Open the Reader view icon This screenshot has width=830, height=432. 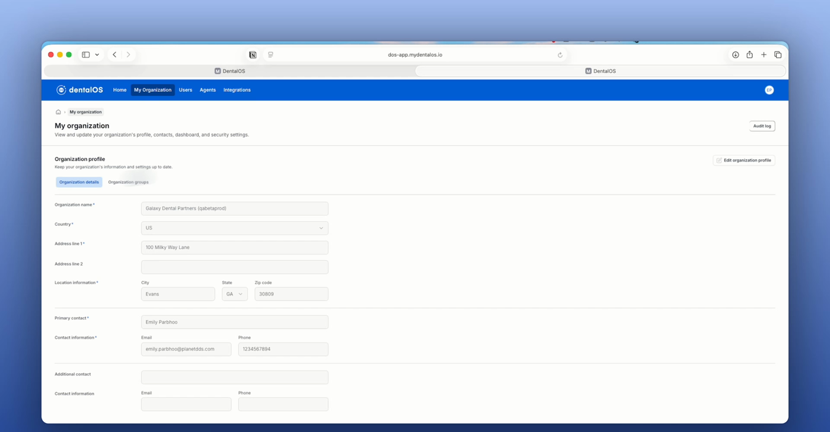[x=270, y=55]
